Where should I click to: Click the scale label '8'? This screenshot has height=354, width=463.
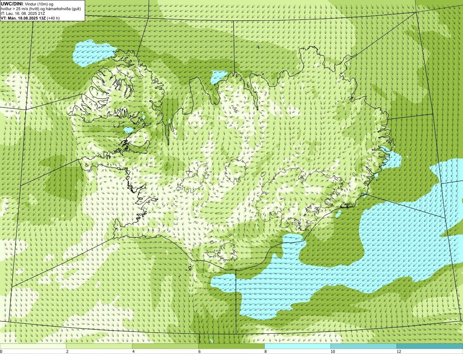tap(266, 351)
